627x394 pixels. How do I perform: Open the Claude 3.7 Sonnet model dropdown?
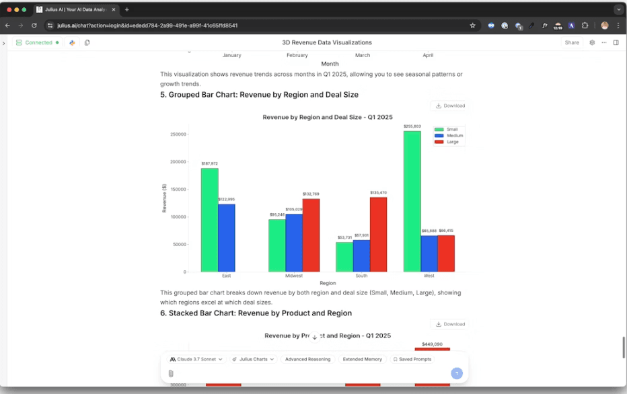pos(194,359)
